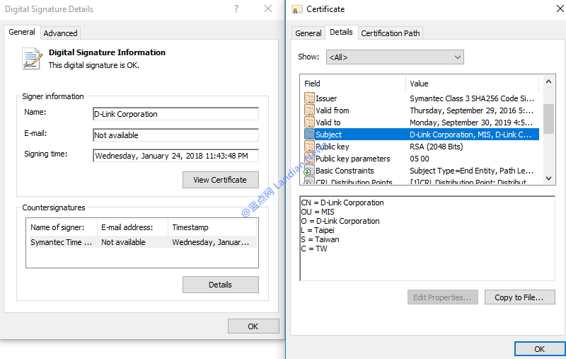This screenshot has height=359, width=566.
Task: Click the Value column header
Action: 472,84
